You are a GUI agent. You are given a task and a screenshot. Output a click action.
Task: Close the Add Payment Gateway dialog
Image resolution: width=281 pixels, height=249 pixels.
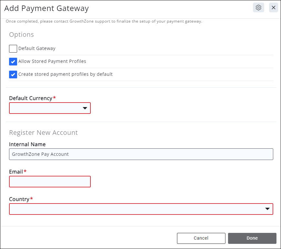coord(273,8)
